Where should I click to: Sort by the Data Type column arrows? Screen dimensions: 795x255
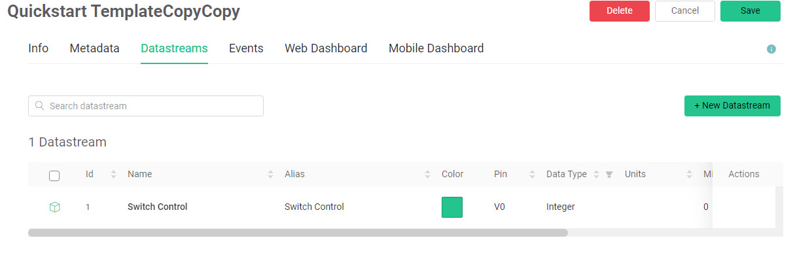[595, 174]
